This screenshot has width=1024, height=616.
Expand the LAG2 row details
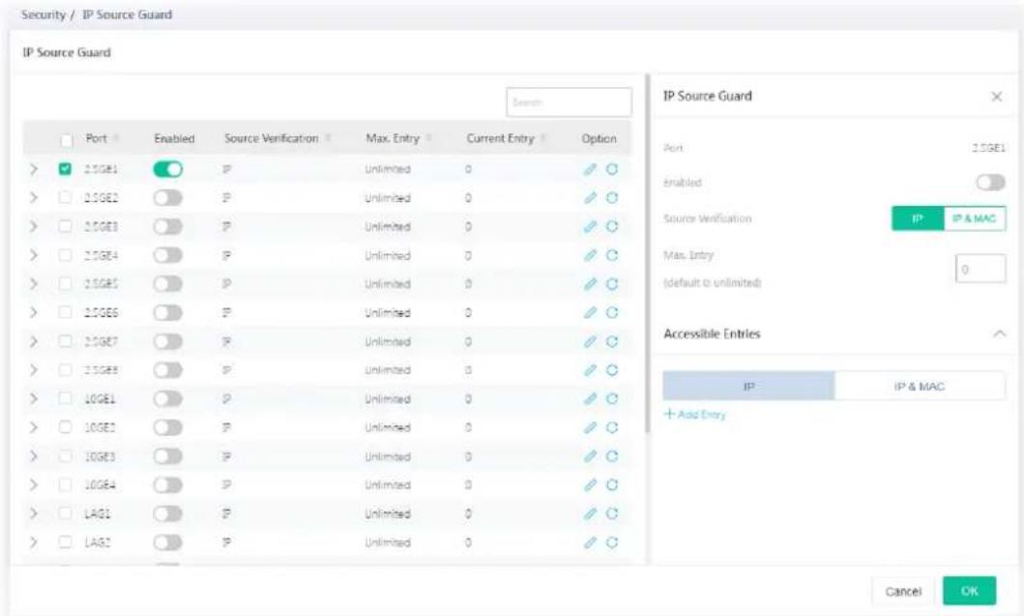point(33,543)
